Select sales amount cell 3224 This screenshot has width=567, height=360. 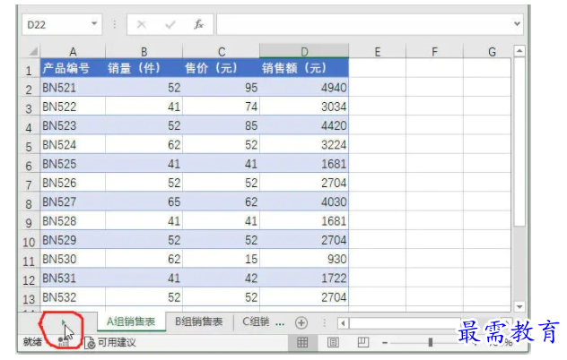pyautogui.click(x=304, y=145)
